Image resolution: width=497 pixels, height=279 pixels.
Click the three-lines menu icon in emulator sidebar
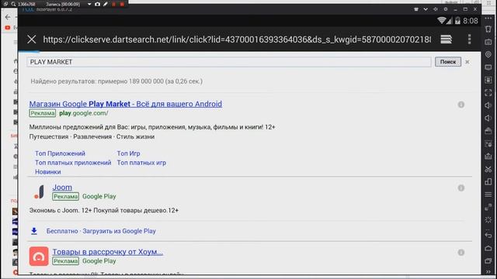488,195
